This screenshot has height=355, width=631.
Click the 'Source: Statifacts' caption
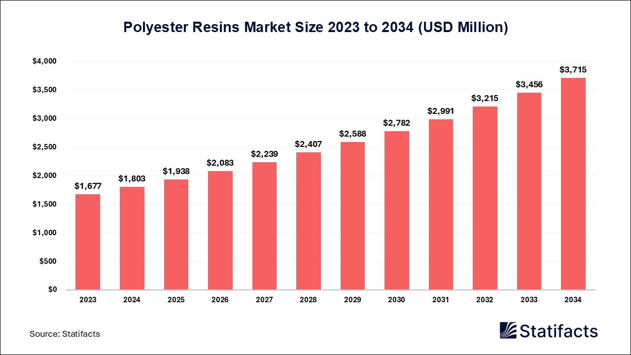[x=65, y=334]
